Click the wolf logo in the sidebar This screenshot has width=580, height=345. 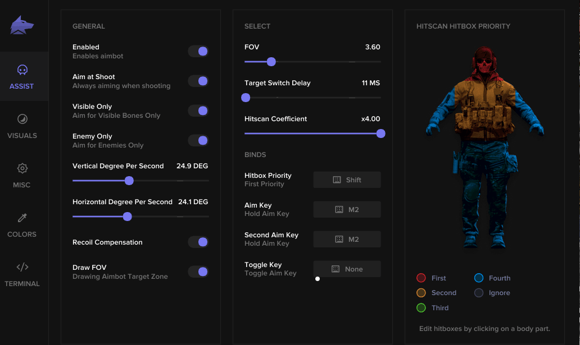(22, 25)
